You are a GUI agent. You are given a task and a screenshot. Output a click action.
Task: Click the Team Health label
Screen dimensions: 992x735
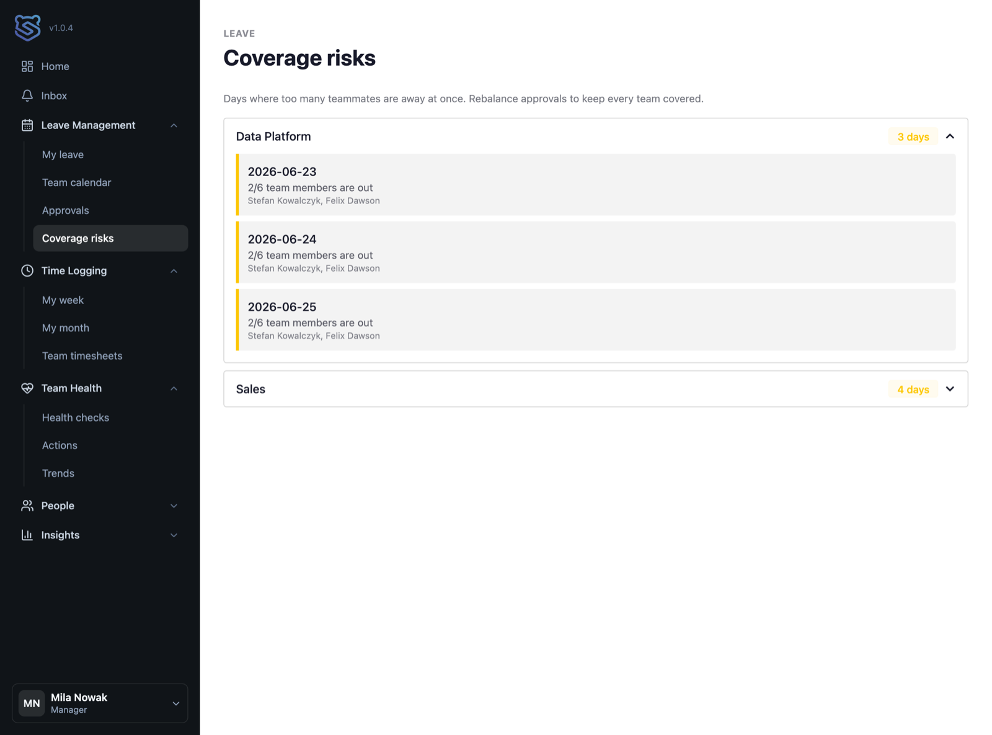(71, 388)
